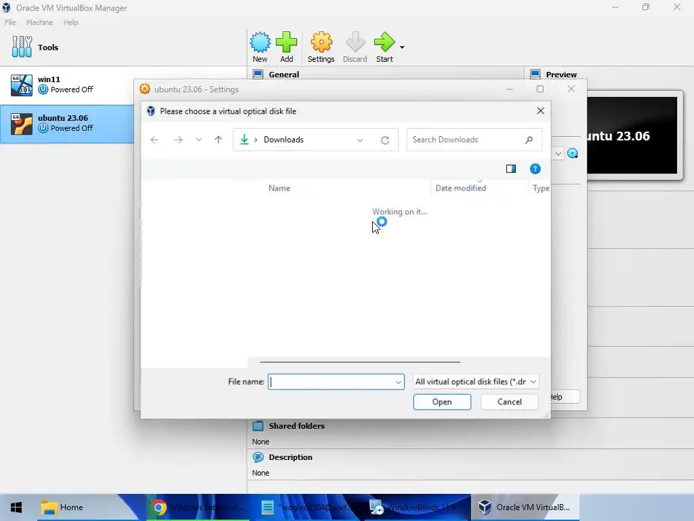Go forward in file dialog navigation

point(178,140)
